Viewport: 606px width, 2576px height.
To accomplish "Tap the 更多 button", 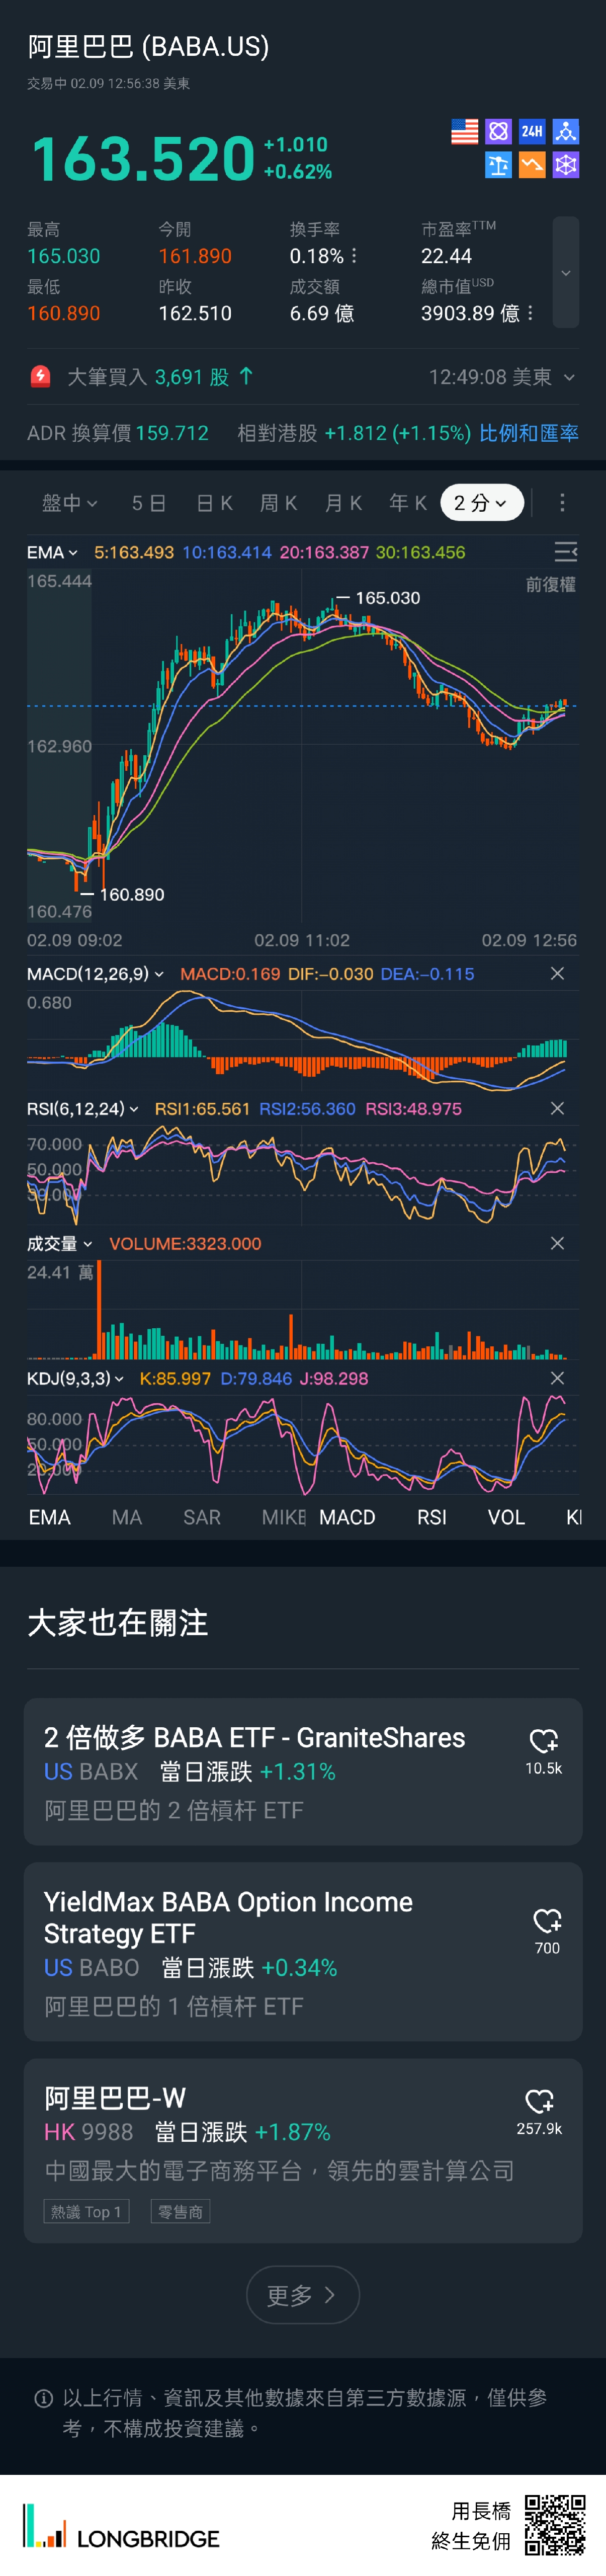I will pos(302,2295).
